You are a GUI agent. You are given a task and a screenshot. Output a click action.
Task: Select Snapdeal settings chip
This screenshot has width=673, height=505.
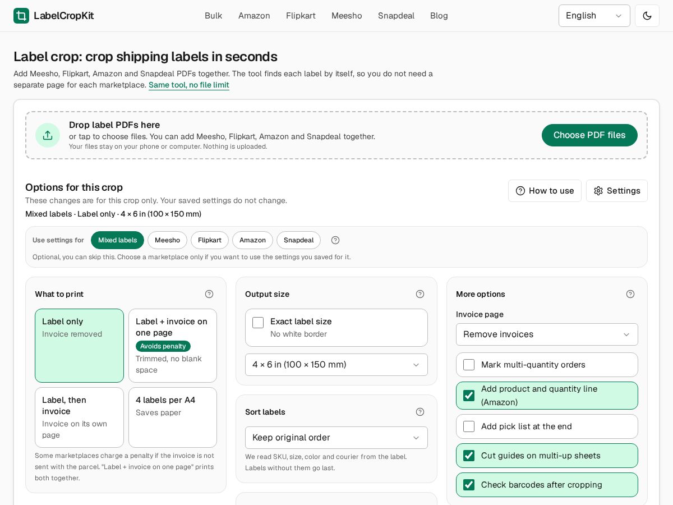pyautogui.click(x=298, y=240)
